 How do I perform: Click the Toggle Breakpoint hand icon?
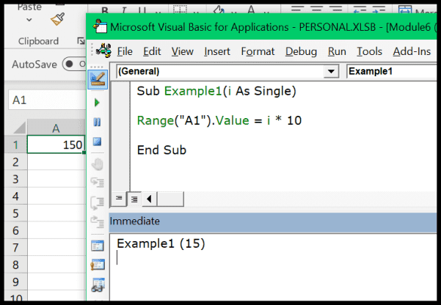tap(97, 164)
